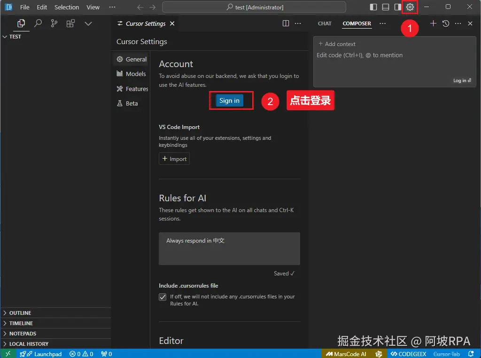This screenshot has height=358, width=481.
Task: Toggle Cursor Tab in status bar
Action: pyautogui.click(x=446, y=354)
